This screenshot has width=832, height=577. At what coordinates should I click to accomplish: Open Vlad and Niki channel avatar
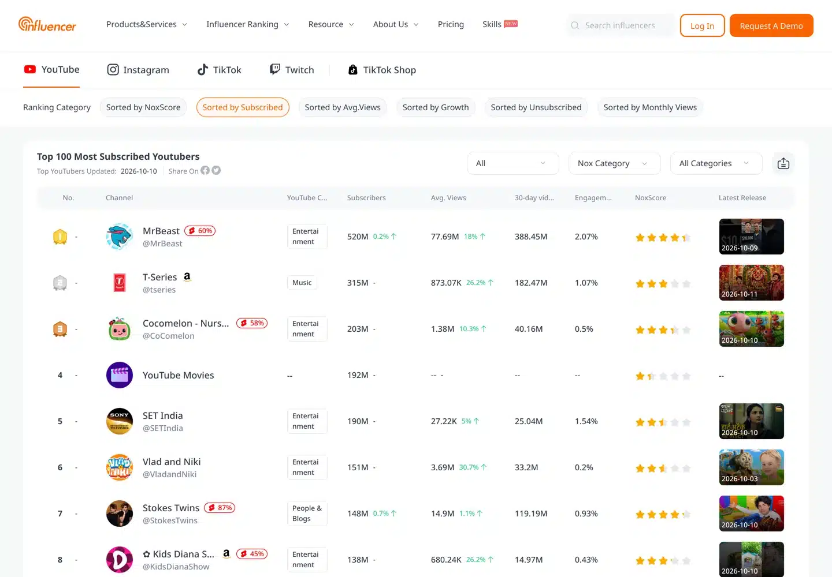120,467
